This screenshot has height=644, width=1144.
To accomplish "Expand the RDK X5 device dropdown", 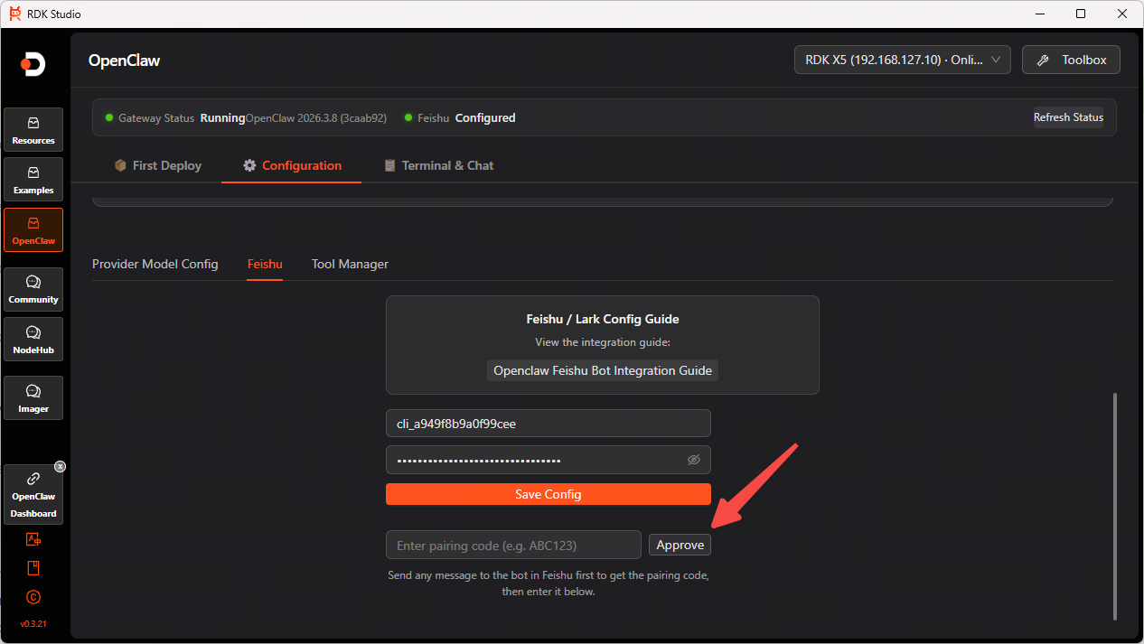I will tap(902, 60).
